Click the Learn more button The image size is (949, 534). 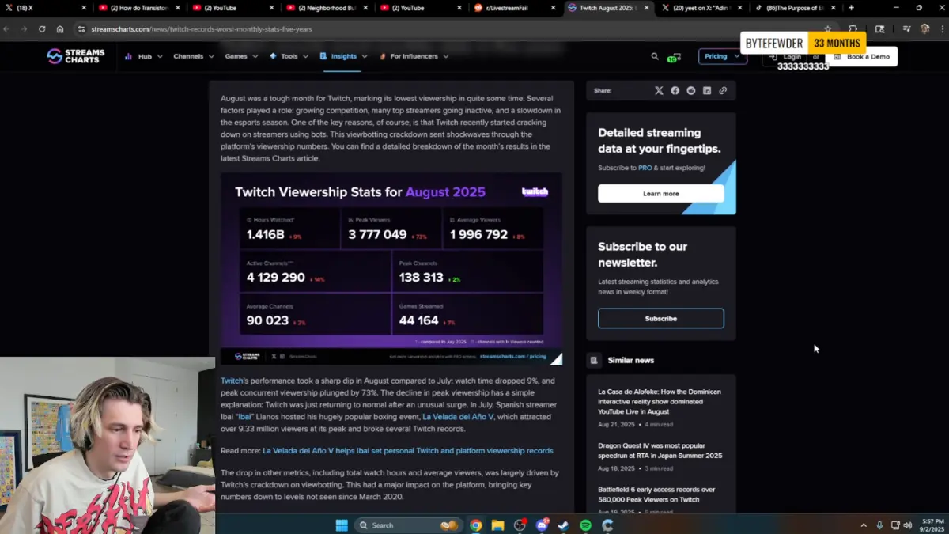pyautogui.click(x=660, y=194)
